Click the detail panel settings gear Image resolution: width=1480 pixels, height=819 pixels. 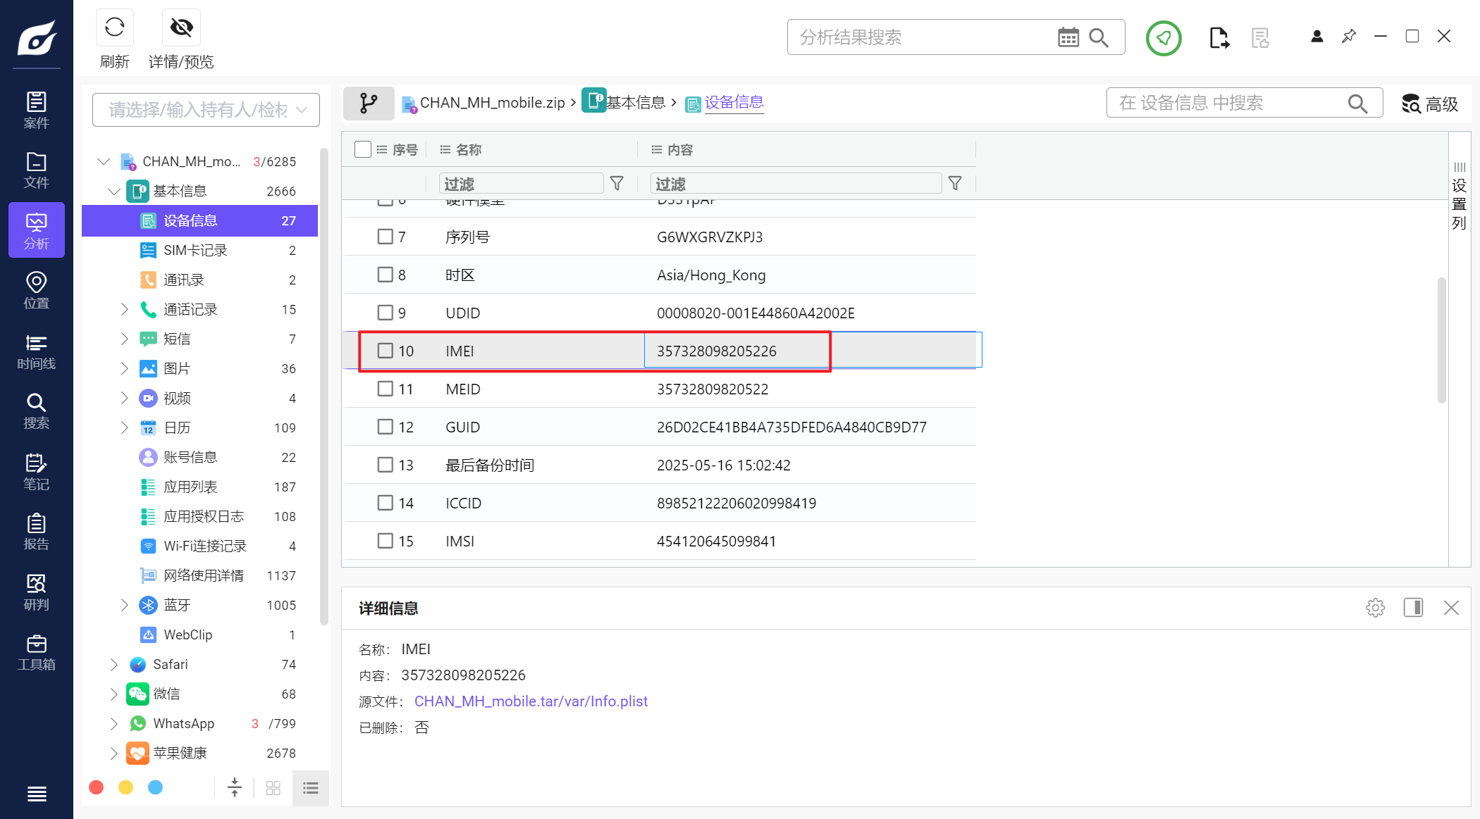click(1375, 608)
